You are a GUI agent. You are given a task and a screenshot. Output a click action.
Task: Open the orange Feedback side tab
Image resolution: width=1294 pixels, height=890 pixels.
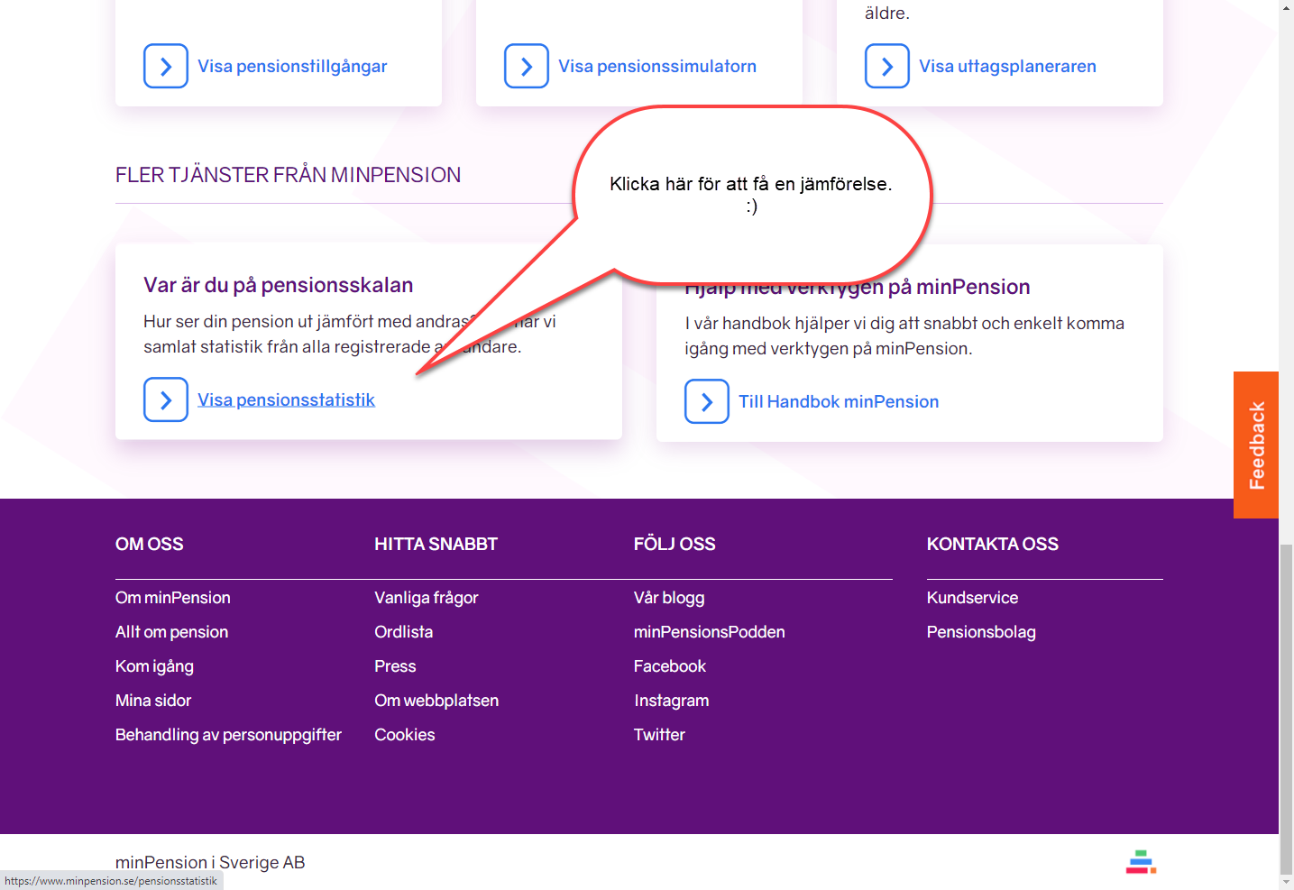1255,445
